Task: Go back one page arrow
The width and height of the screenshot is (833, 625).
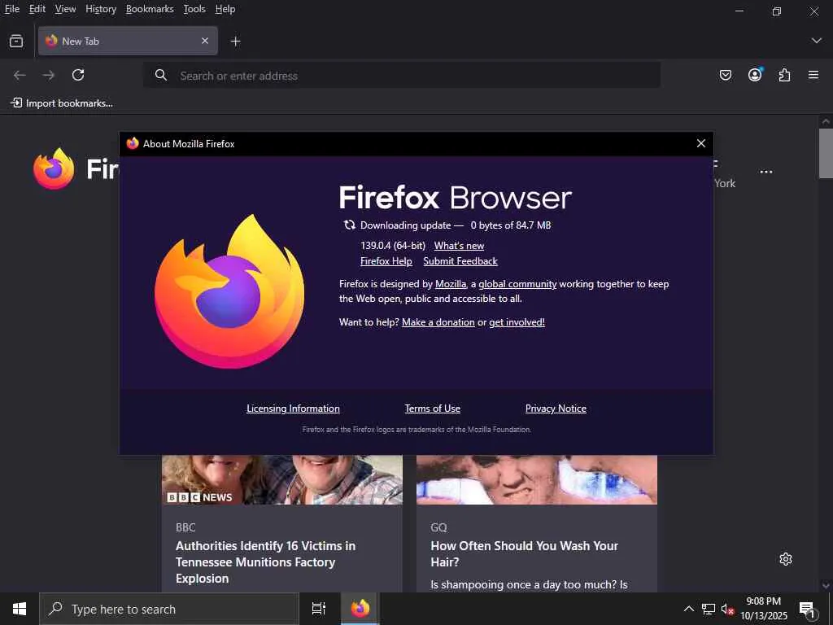Action: coord(20,76)
